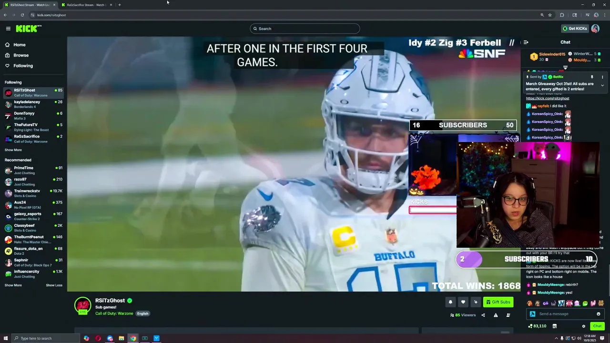Click the kick.com/rsitzghost address bar

coord(286,15)
